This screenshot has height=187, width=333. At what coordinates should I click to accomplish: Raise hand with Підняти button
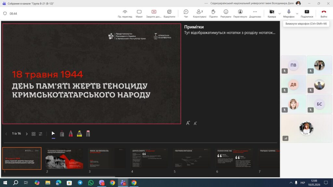[x=213, y=14]
